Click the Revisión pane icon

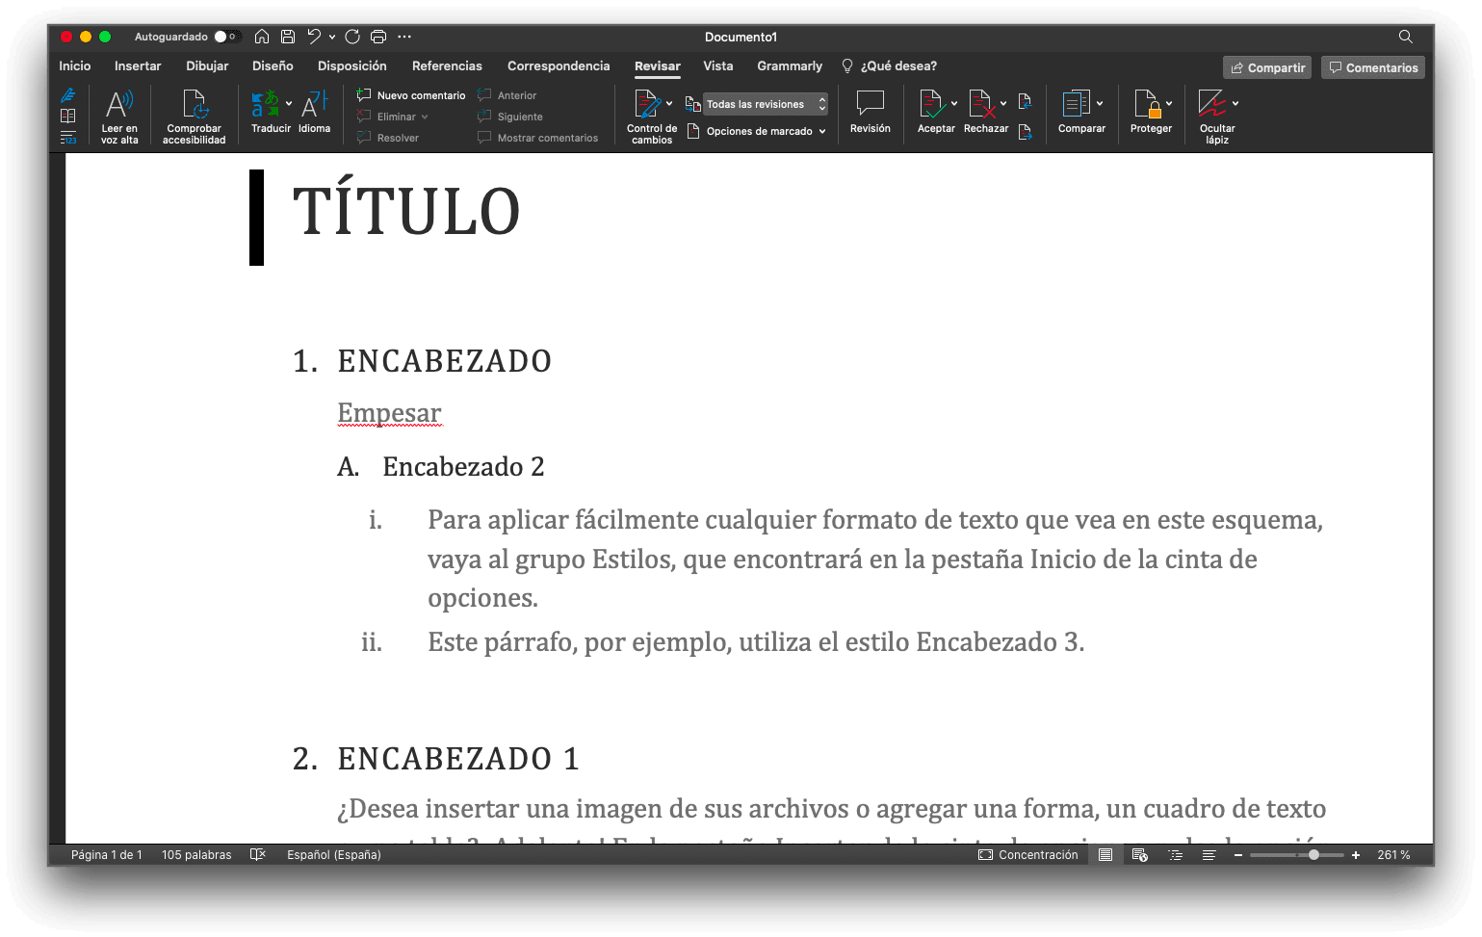871,112
